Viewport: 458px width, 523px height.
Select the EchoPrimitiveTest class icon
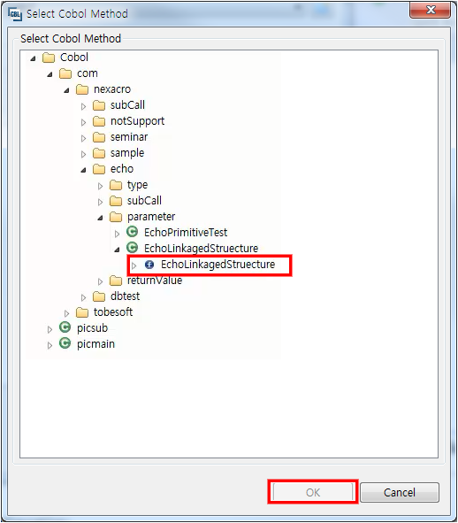point(133,232)
